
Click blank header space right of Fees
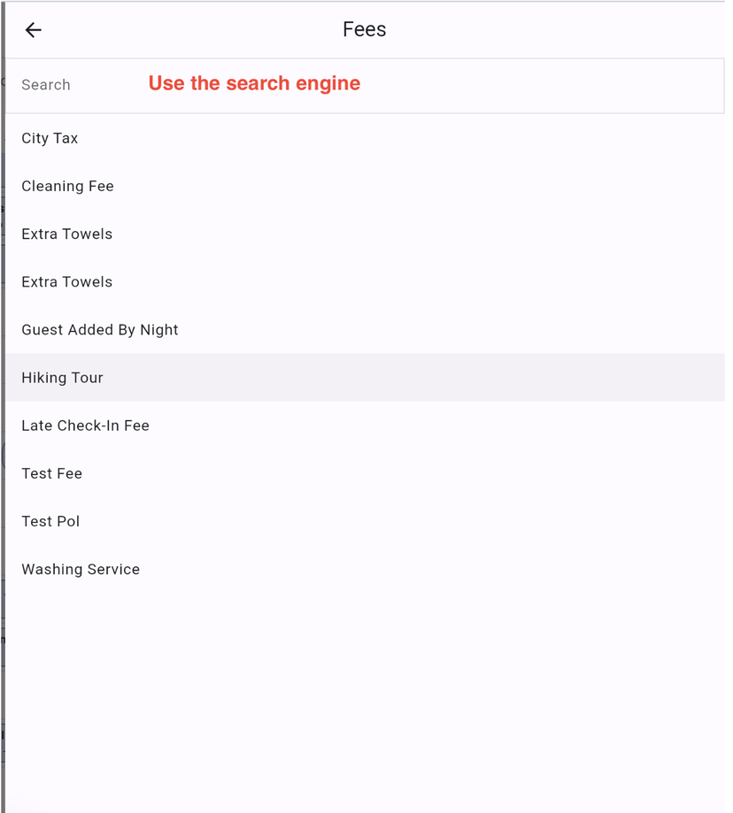point(555,29)
